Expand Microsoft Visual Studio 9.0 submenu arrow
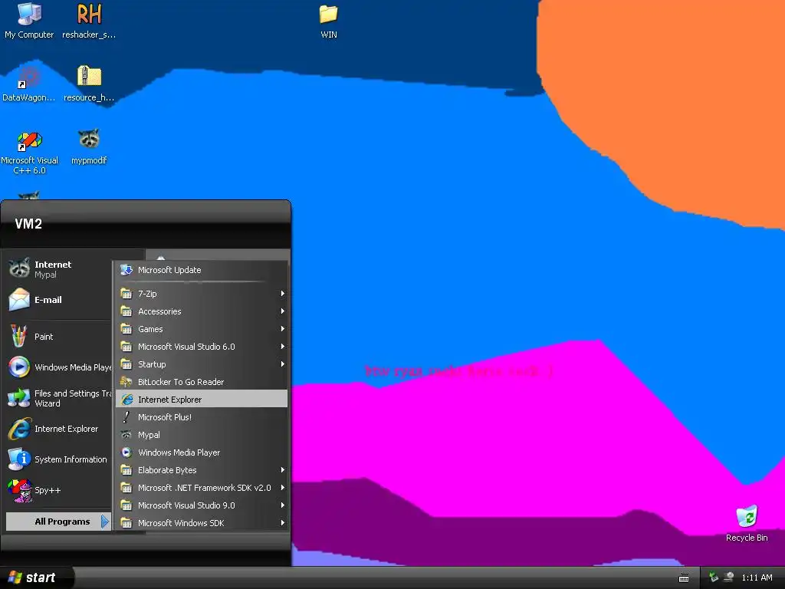 tap(282, 505)
